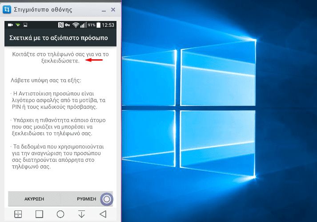Tap the 91% battery percentage text
The image size is (317, 222).
92,25
